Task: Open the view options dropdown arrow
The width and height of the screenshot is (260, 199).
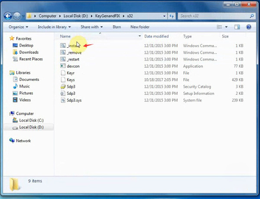Action: click(226, 27)
